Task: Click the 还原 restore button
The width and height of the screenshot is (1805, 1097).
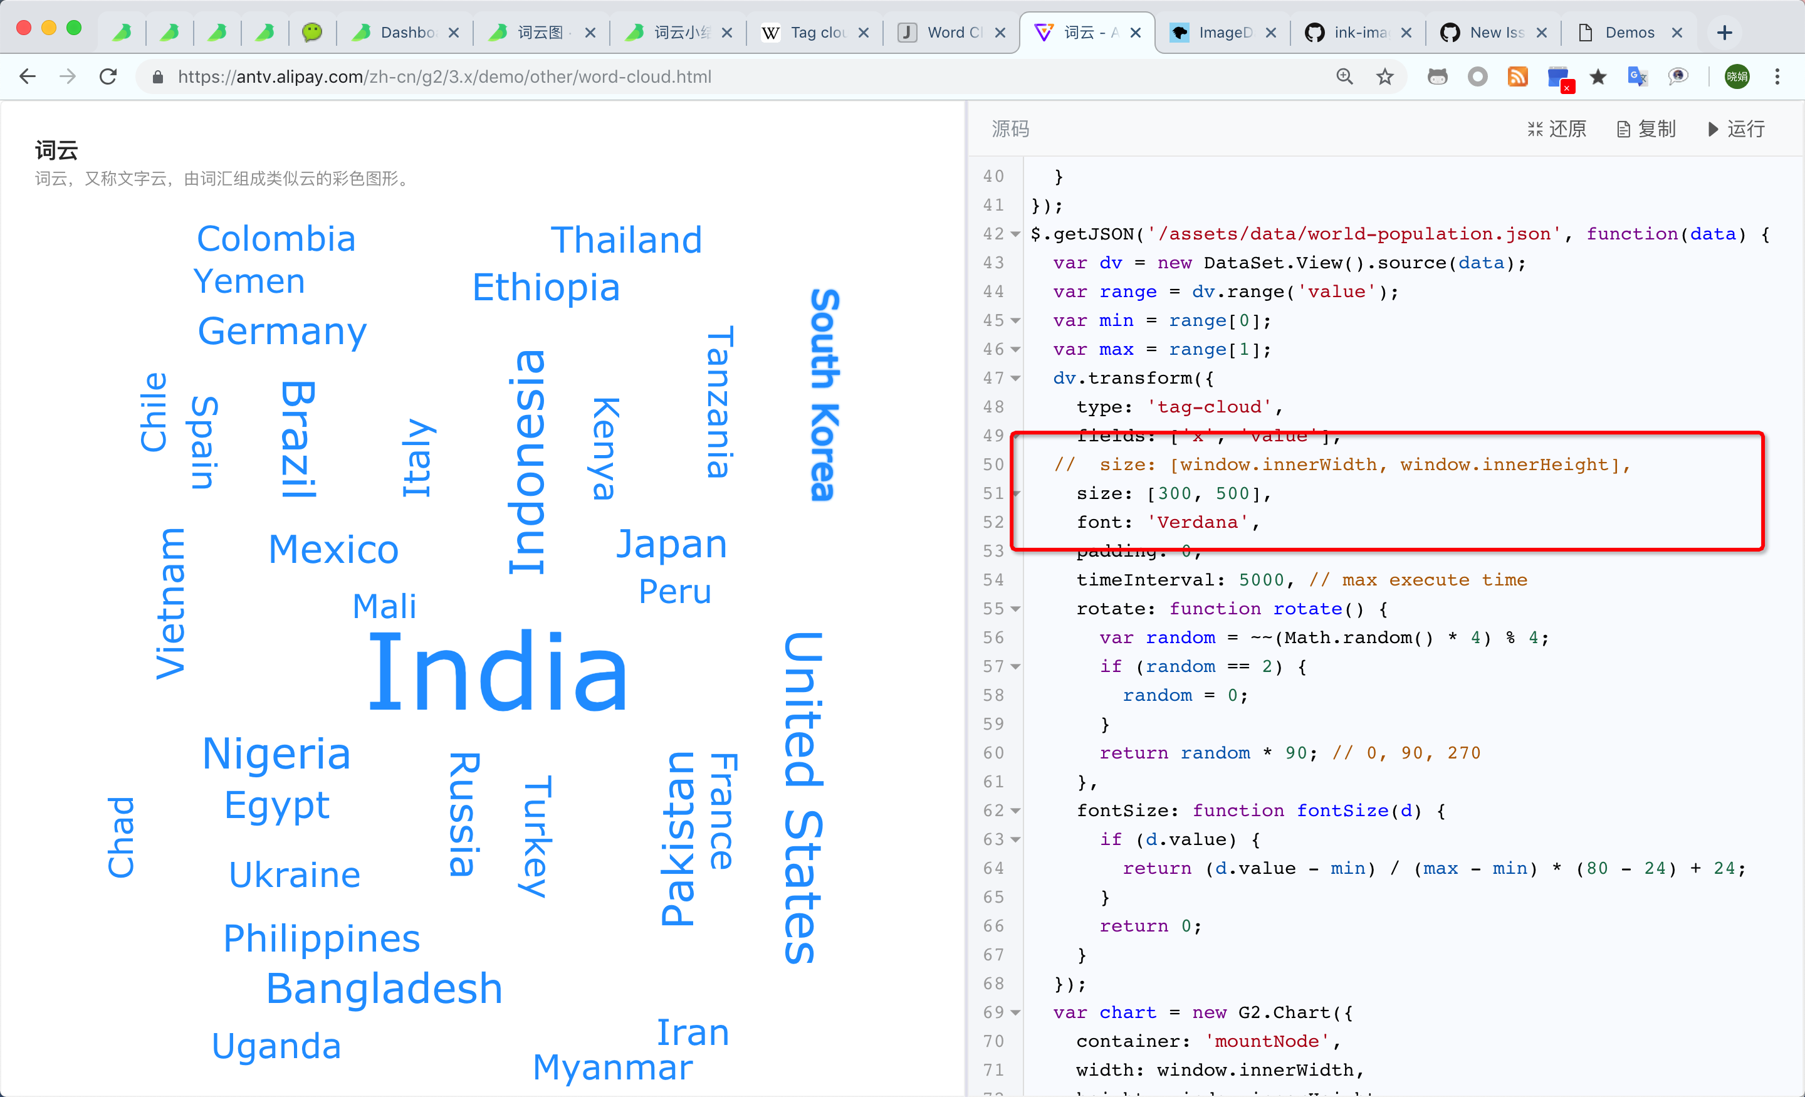Action: click(1556, 129)
